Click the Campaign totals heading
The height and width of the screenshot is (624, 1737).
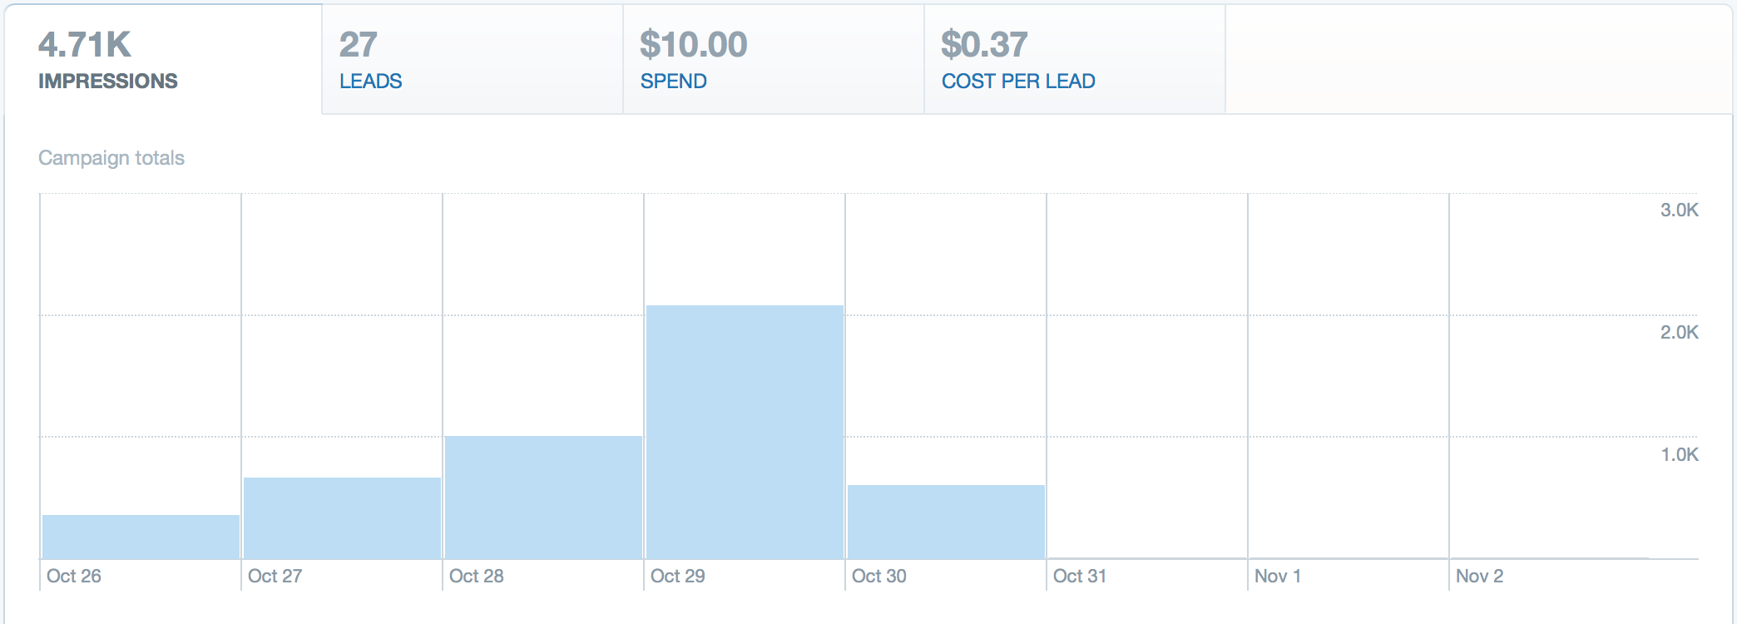pos(111,158)
